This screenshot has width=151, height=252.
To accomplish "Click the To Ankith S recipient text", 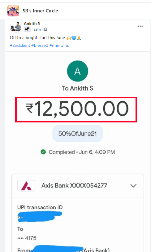I will (77, 88).
